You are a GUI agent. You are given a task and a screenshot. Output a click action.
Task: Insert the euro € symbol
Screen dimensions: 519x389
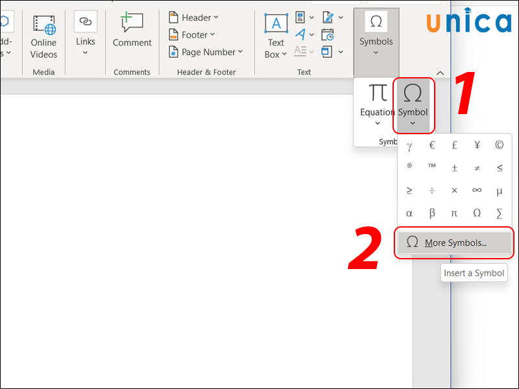coord(432,145)
